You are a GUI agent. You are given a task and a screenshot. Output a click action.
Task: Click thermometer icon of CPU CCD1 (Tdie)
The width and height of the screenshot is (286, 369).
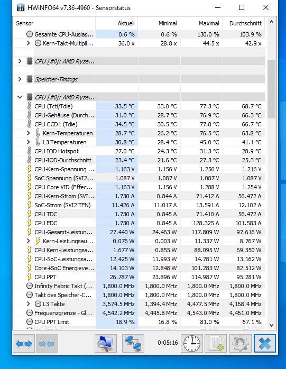(x=29, y=124)
